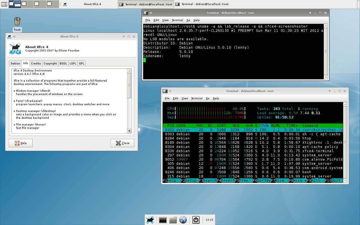
Task: Launch terminal from bottom panel launcher
Action: click(163, 220)
